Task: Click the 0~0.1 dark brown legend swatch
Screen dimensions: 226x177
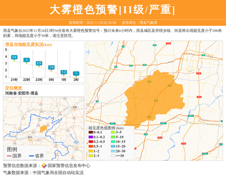Action: tap(90, 132)
